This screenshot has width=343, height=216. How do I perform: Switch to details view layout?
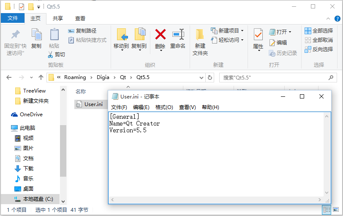point(327,210)
